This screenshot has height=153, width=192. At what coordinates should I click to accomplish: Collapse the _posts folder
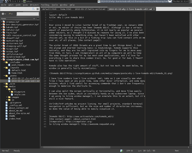(x=4, y=76)
